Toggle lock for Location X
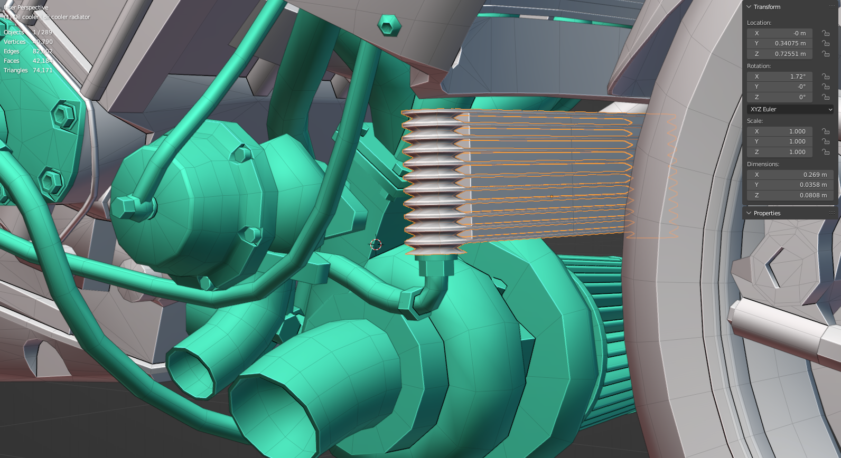841x458 pixels. tap(826, 33)
